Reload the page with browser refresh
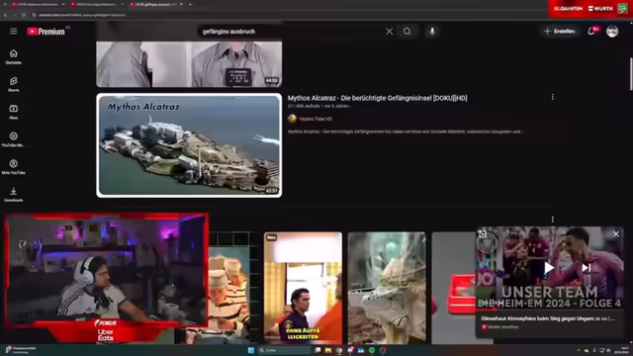Screen dimensions: 633x356 point(24,15)
